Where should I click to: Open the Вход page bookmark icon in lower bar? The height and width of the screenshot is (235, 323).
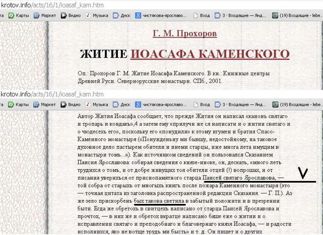coord(196,104)
